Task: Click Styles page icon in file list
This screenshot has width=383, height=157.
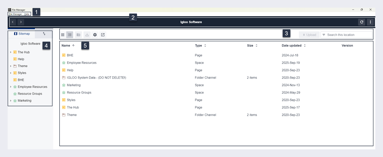Action: [64, 100]
